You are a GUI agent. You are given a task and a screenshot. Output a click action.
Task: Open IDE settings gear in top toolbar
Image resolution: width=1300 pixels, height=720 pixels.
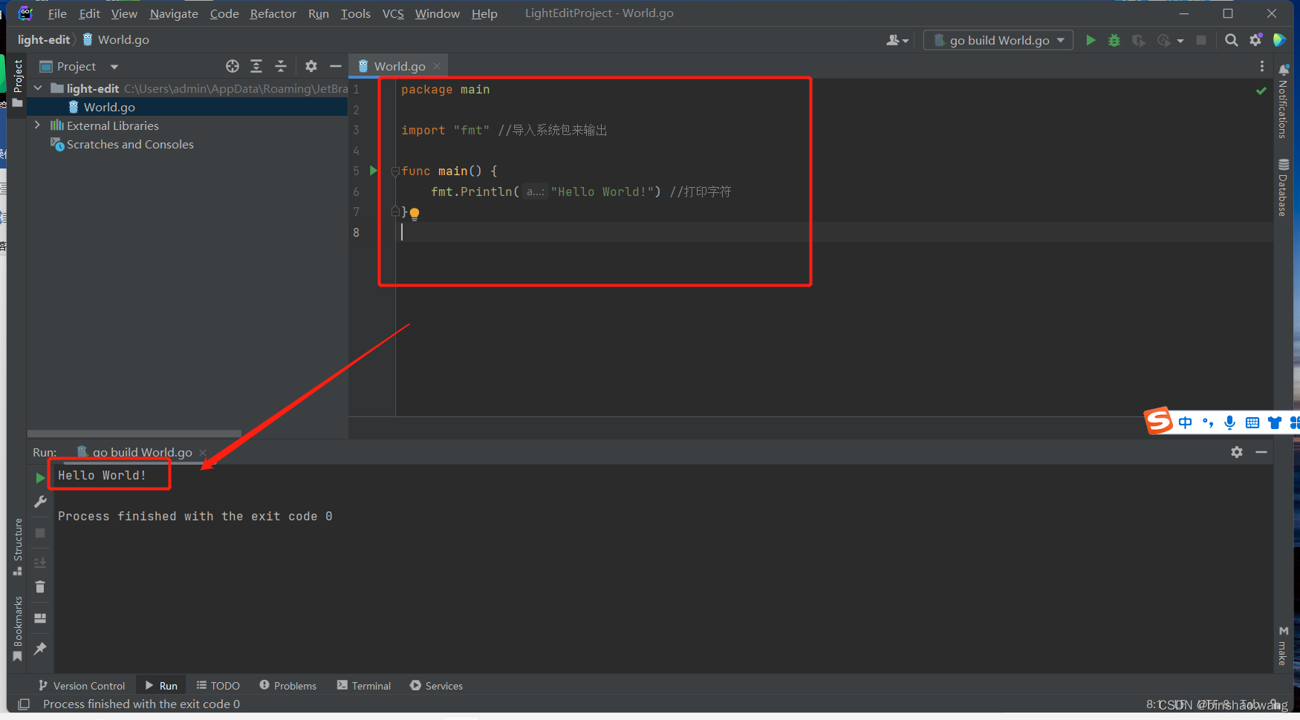tap(1255, 40)
